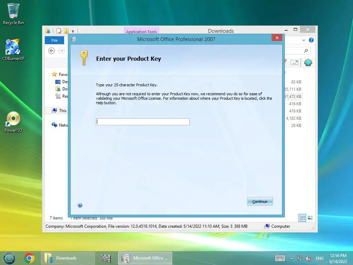
Task: Expand the Quick Access Toolbar dropdown
Action: 73,31
